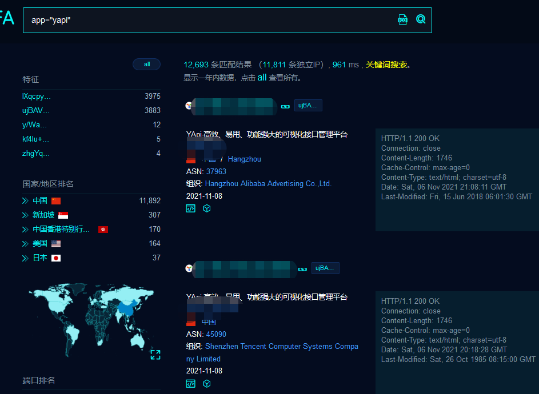Click the Singapore flag icon
The height and width of the screenshot is (394, 539).
[x=63, y=215]
